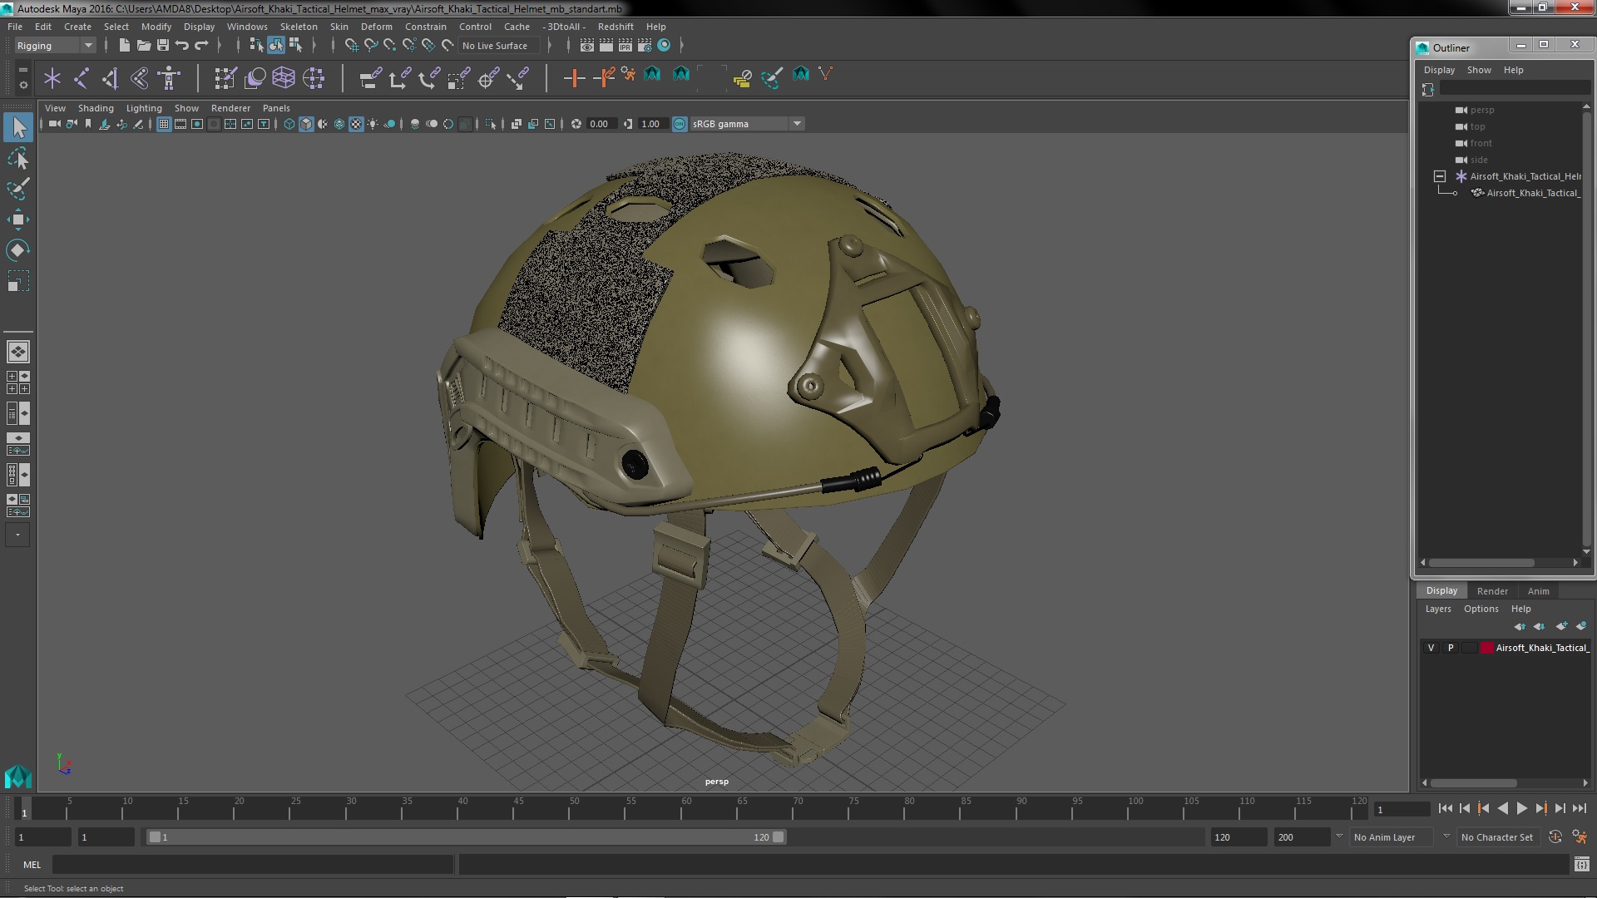Redo the last action
1597x898 pixels.
[x=201, y=46]
